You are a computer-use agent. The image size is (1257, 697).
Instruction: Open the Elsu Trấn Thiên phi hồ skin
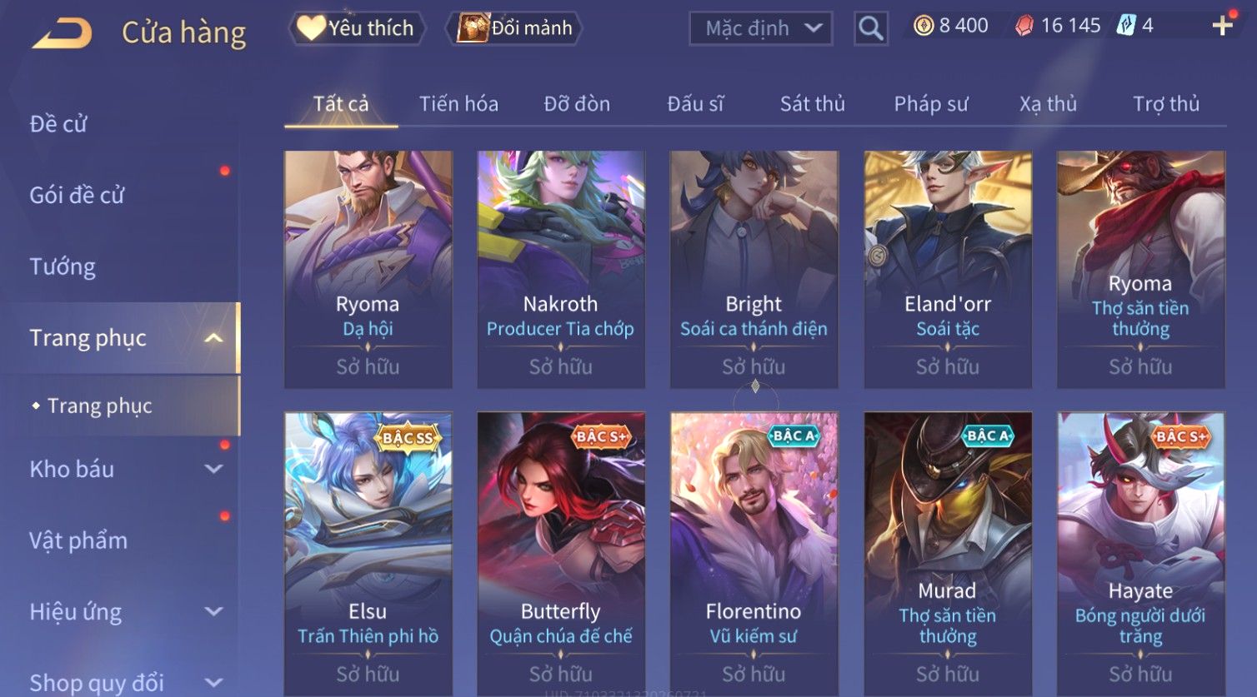click(368, 553)
